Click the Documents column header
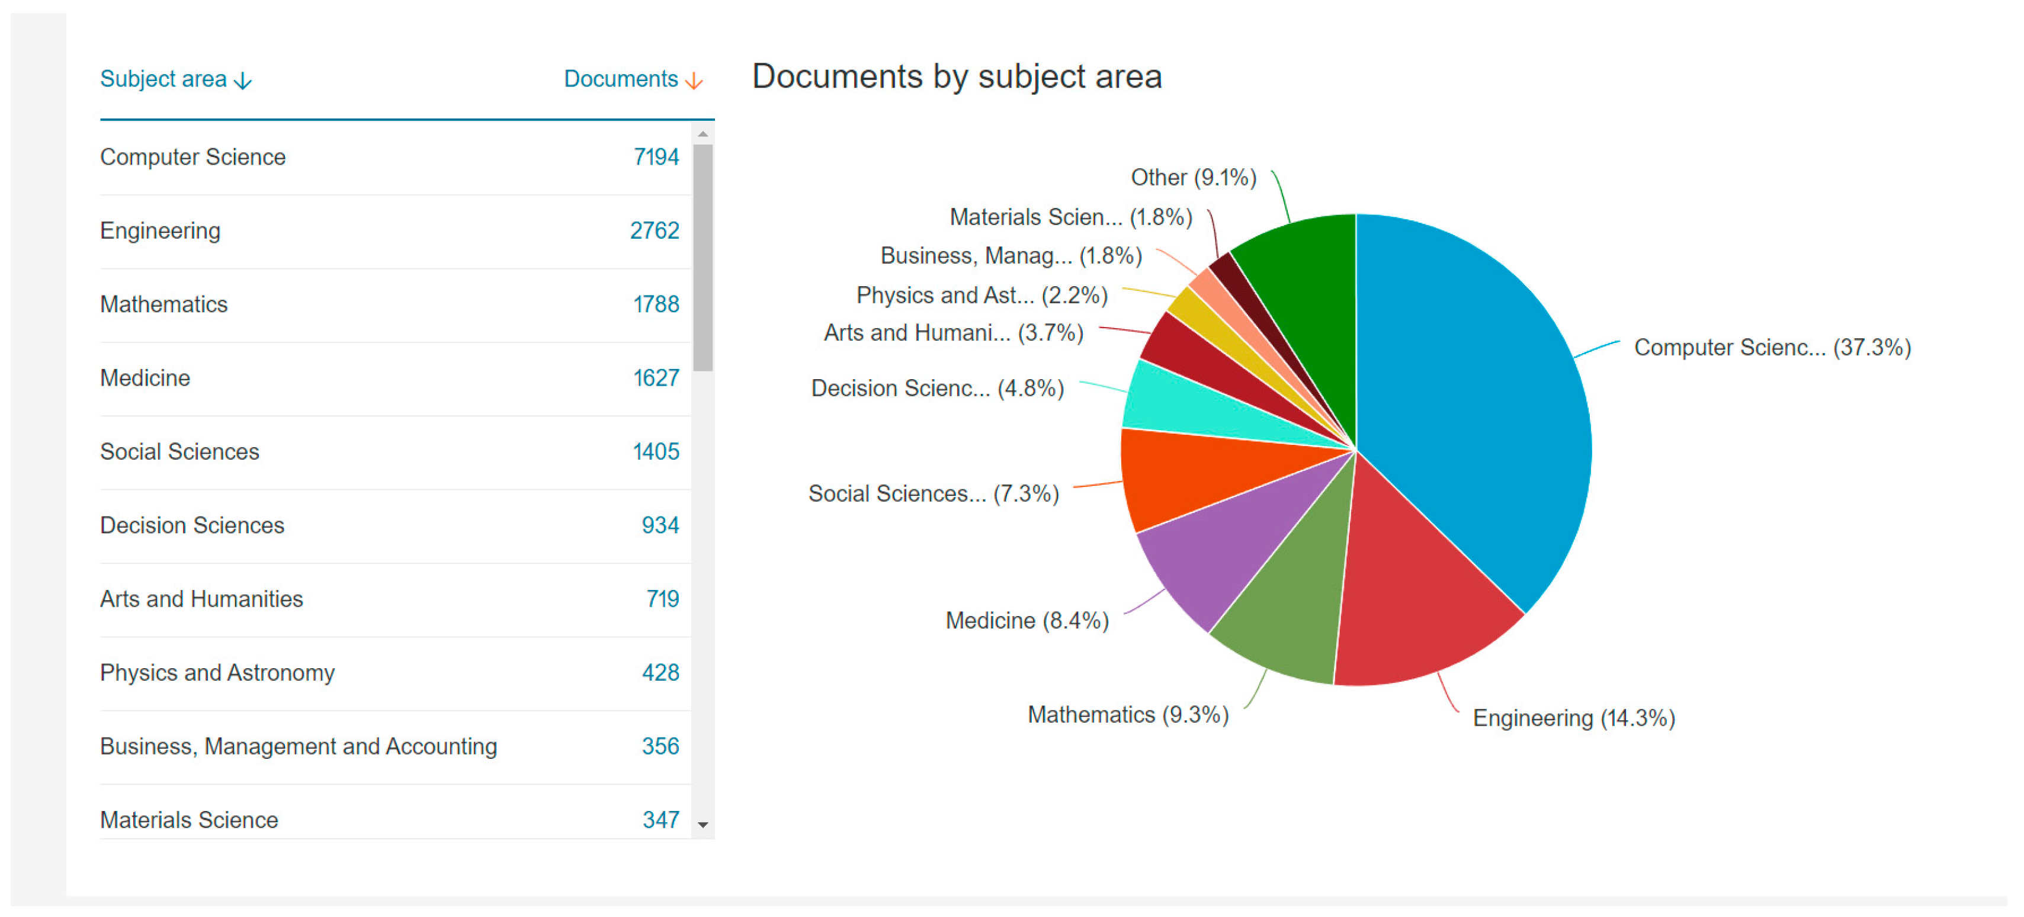Image resolution: width=2024 pixels, height=917 pixels. 620,79
